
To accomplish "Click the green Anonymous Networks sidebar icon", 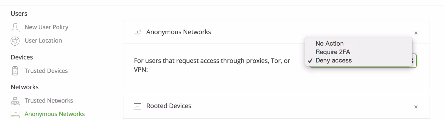I will pyautogui.click(x=15, y=114).
